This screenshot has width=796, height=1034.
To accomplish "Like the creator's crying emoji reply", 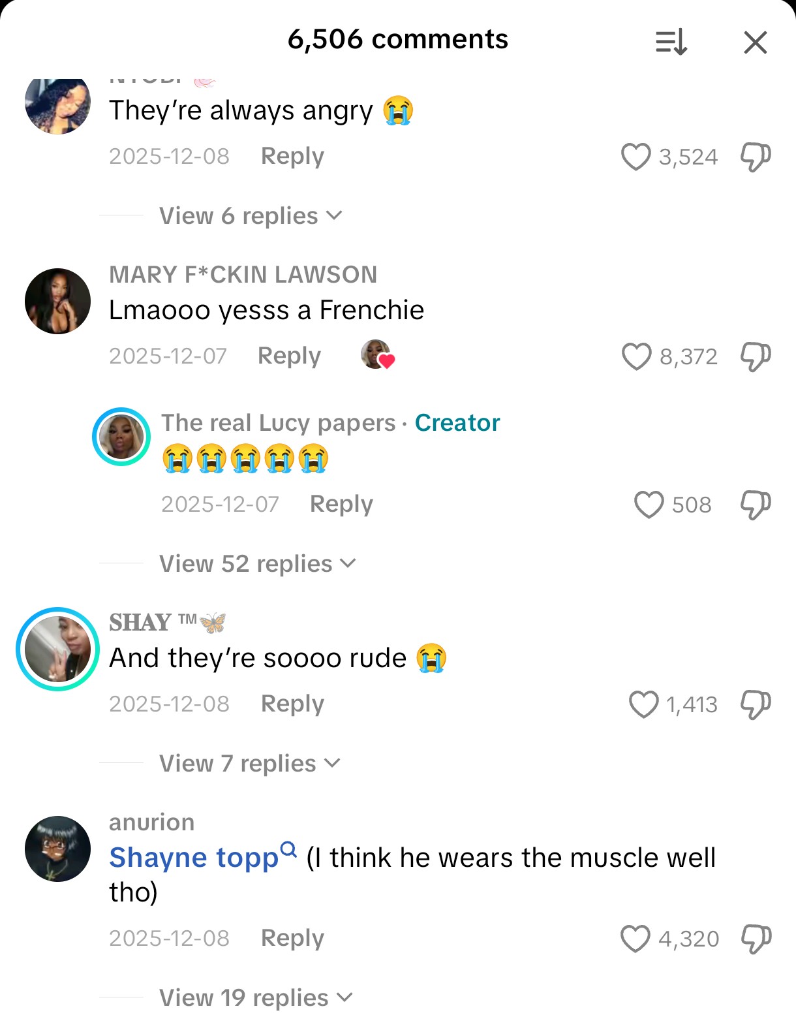I will [649, 505].
